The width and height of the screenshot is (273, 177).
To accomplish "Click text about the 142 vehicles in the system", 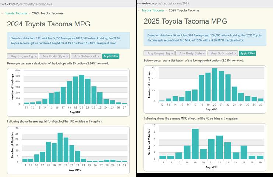I will pyautogui.click(x=55, y=121).
